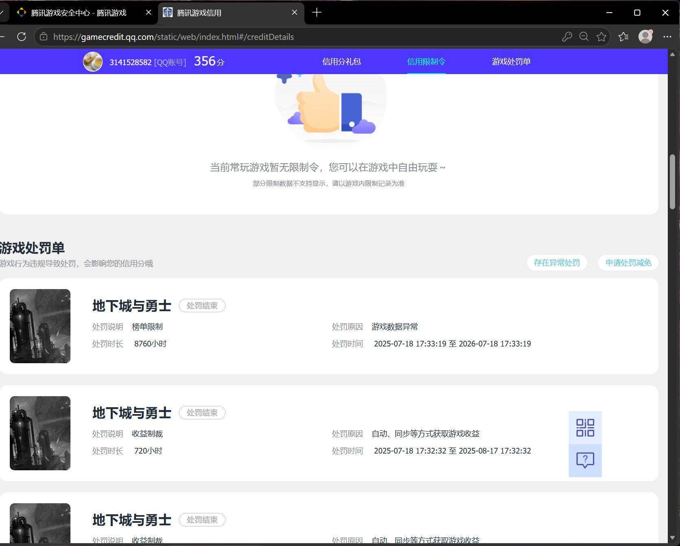Click the browser refresh icon
This screenshot has height=546, width=680.
22,37
